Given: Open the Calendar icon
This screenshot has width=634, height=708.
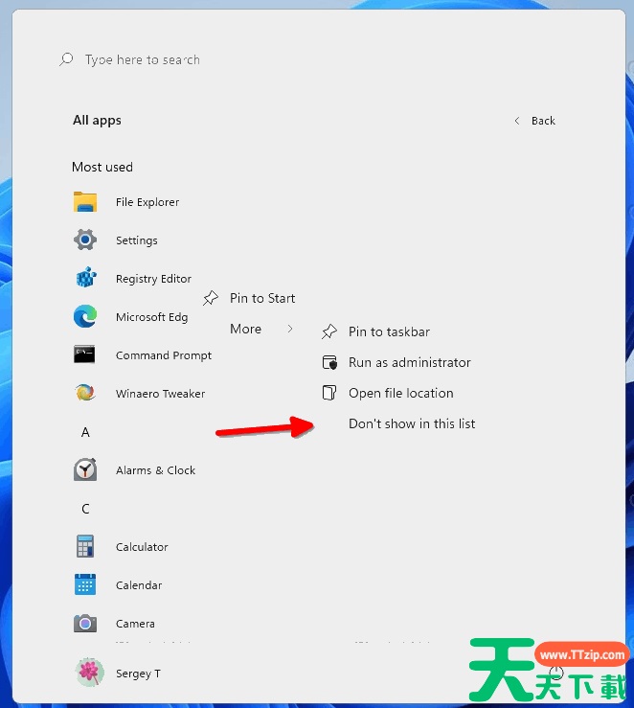Looking at the screenshot, I should tap(85, 584).
